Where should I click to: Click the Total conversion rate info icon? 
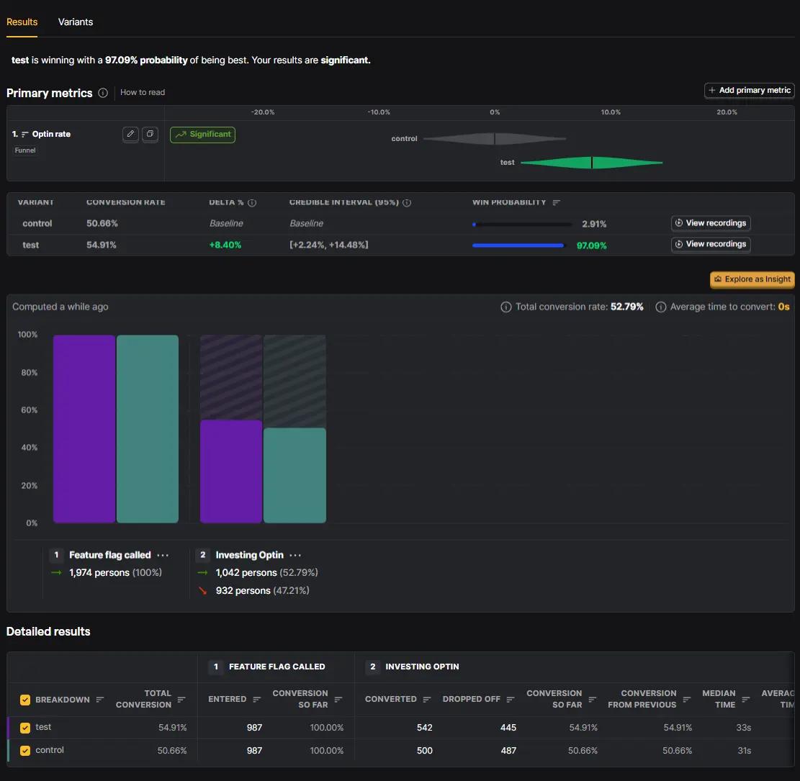tap(505, 307)
